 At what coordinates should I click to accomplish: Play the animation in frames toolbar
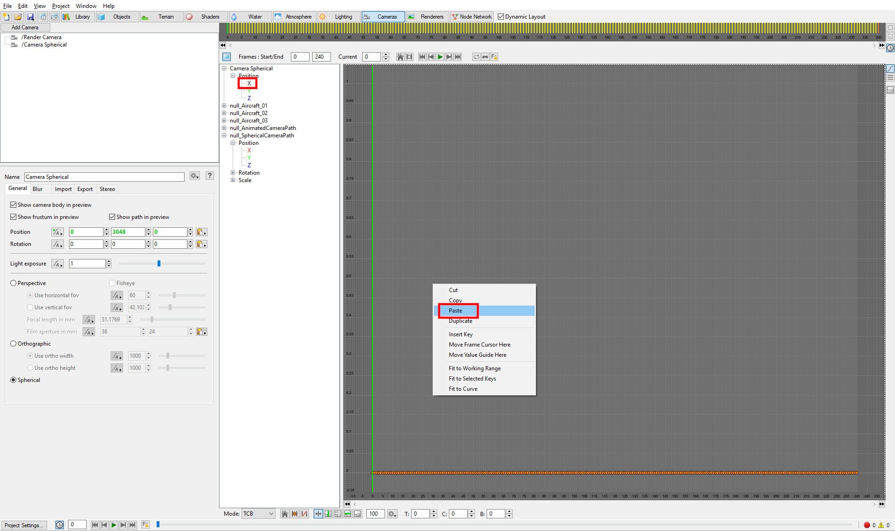point(440,57)
